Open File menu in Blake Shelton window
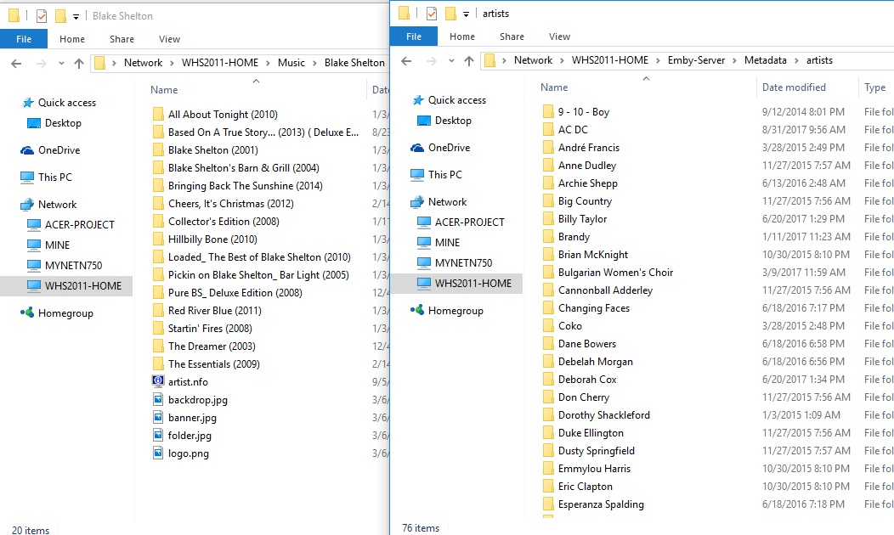Viewport: 894px width, 535px height. pyautogui.click(x=24, y=39)
